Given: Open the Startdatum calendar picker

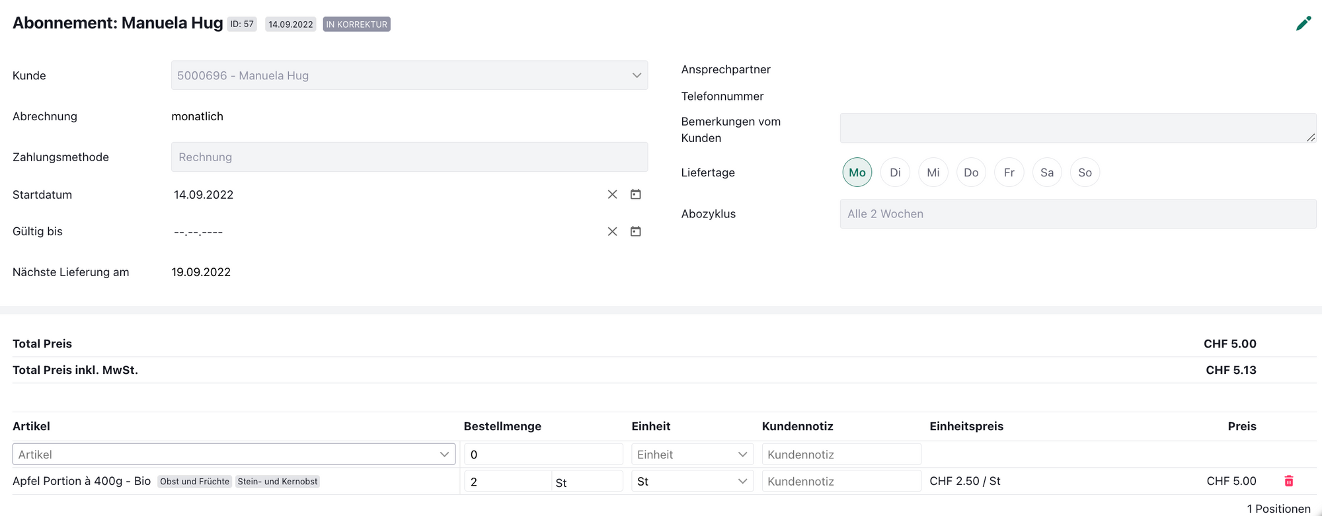Looking at the screenshot, I should point(635,194).
